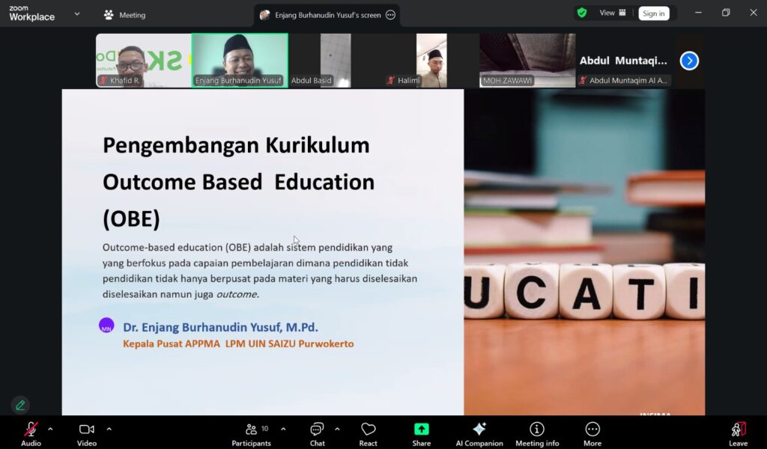The image size is (767, 449).
Task: Show next participants with the blue arrow
Action: pyautogui.click(x=689, y=61)
